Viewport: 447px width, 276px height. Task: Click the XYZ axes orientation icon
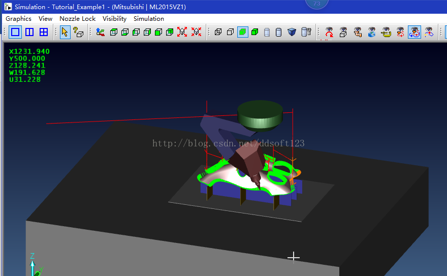click(101, 32)
